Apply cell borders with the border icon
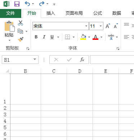 pos(67,37)
